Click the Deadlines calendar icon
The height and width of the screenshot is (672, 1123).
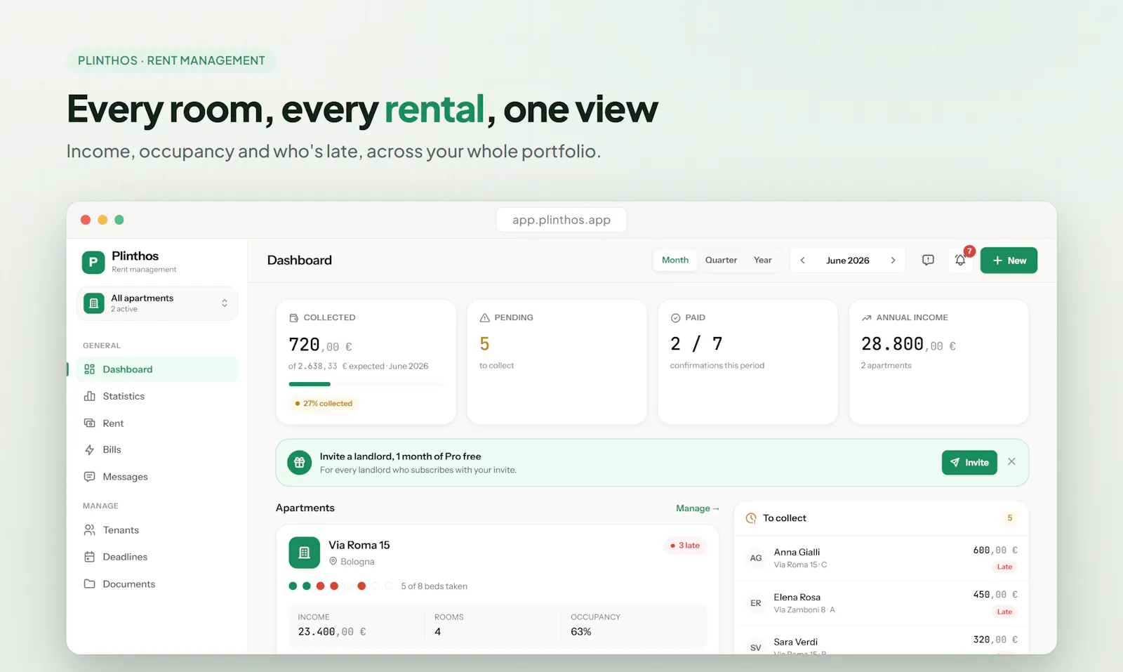coord(90,557)
